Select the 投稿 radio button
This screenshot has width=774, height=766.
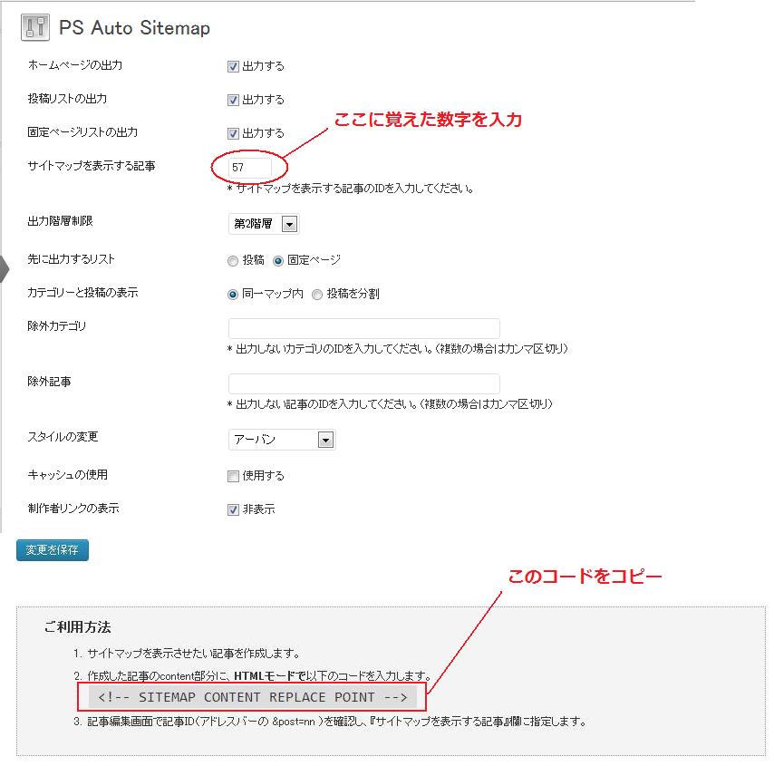(x=233, y=261)
